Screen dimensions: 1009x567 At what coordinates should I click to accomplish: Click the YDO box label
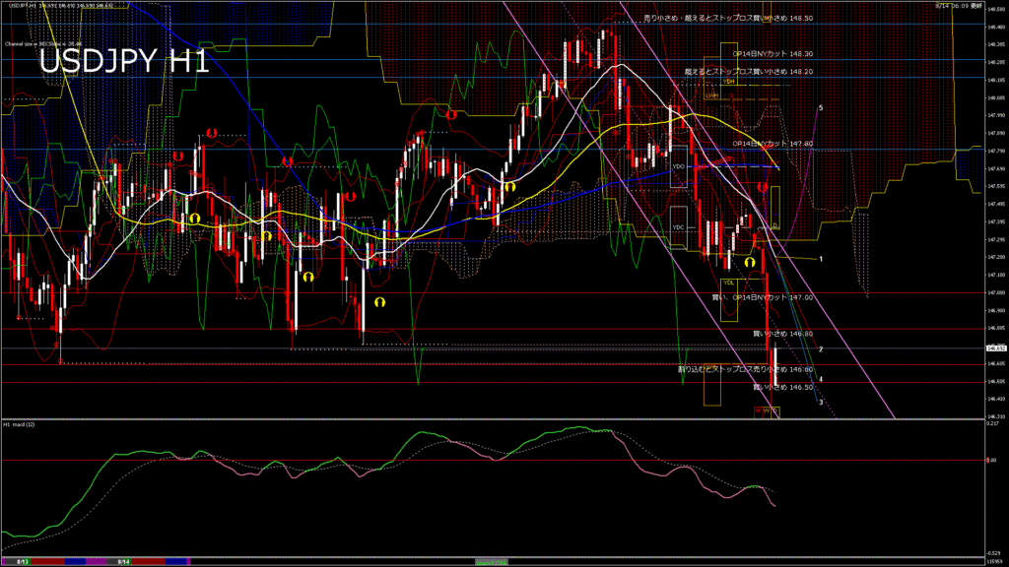678,166
